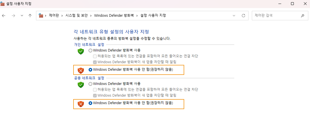The image size is (310, 130).
Task: Go forward with the right arrow
Action: click(13, 16)
